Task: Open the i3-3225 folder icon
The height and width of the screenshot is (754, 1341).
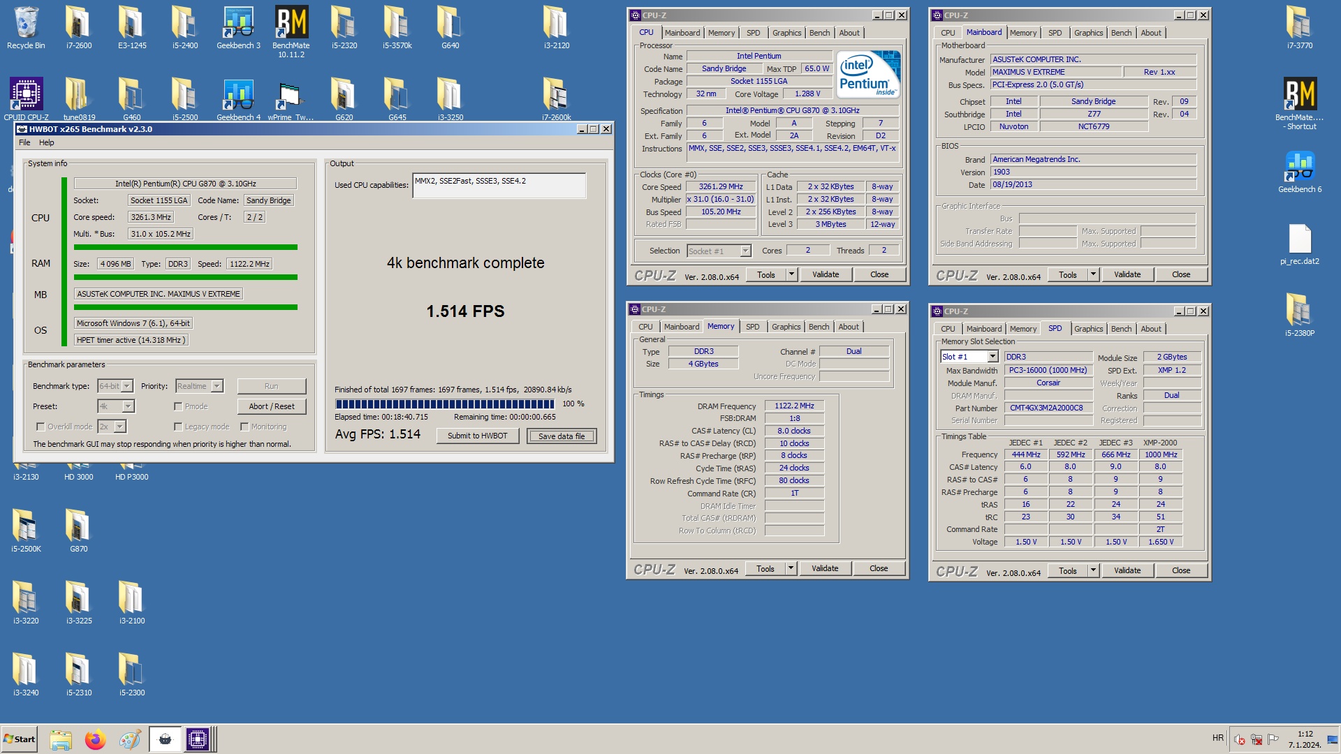Action: click(x=79, y=603)
